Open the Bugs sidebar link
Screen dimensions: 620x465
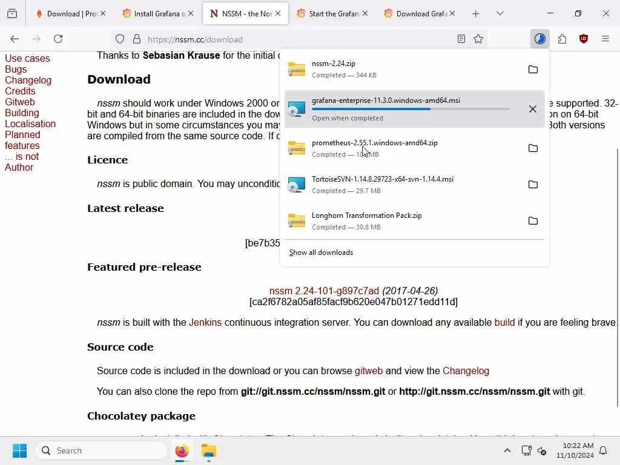[x=16, y=70]
